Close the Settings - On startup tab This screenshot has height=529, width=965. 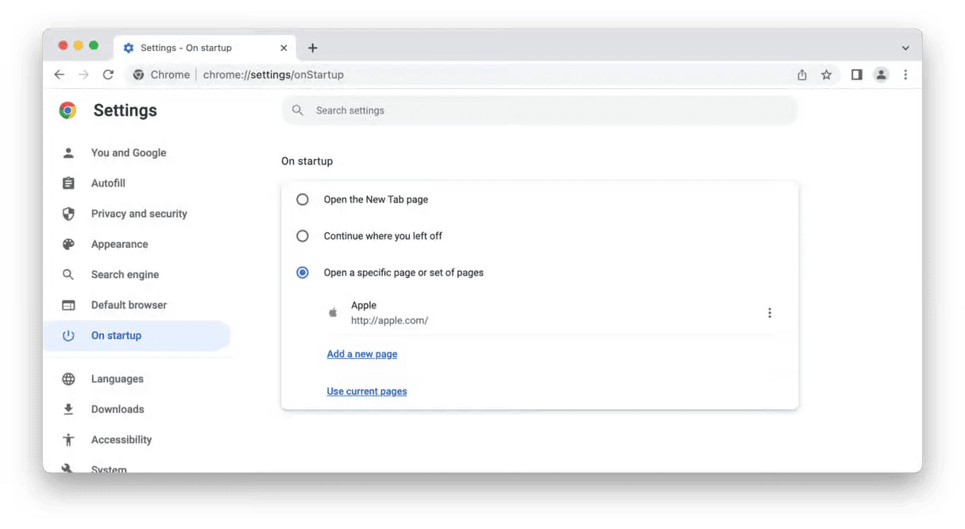(x=284, y=48)
